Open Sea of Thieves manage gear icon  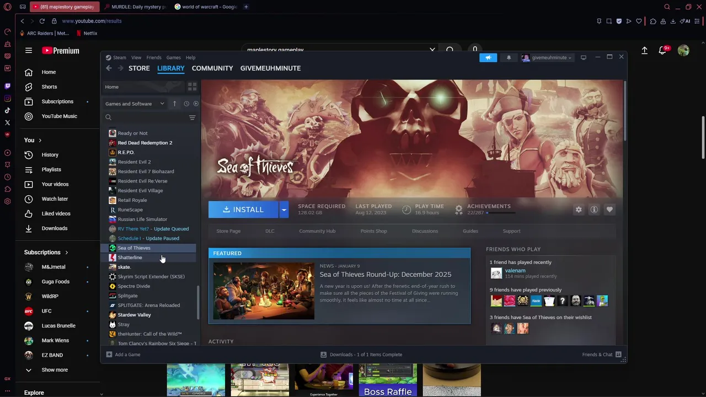(579, 210)
